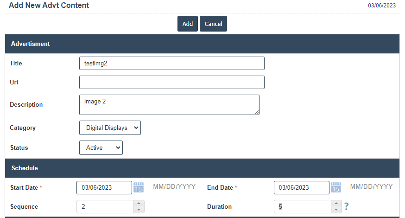Viewport: 405px width, 218px height.
Task: Open the Category dropdown
Action: click(x=110, y=128)
